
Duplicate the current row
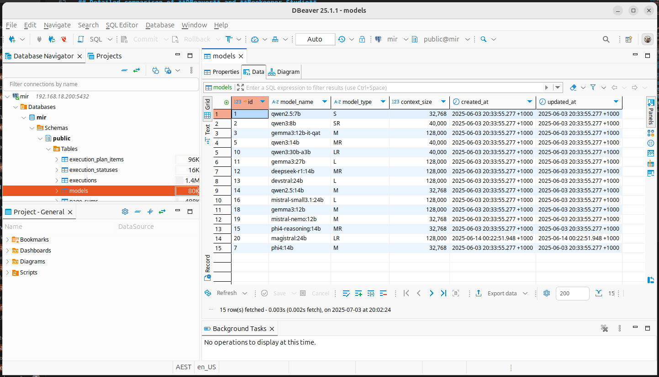pos(371,293)
